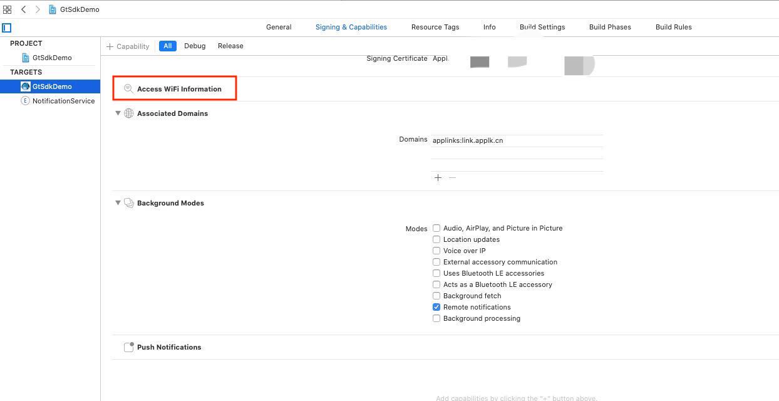
Task: Switch to the General tab
Action: (279, 27)
